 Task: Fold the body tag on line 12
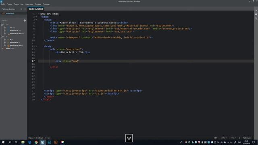click(x=36, y=46)
